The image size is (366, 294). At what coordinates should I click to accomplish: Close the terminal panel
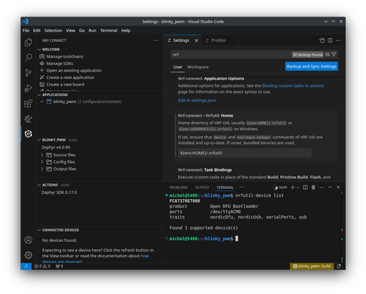pyautogui.click(x=338, y=187)
